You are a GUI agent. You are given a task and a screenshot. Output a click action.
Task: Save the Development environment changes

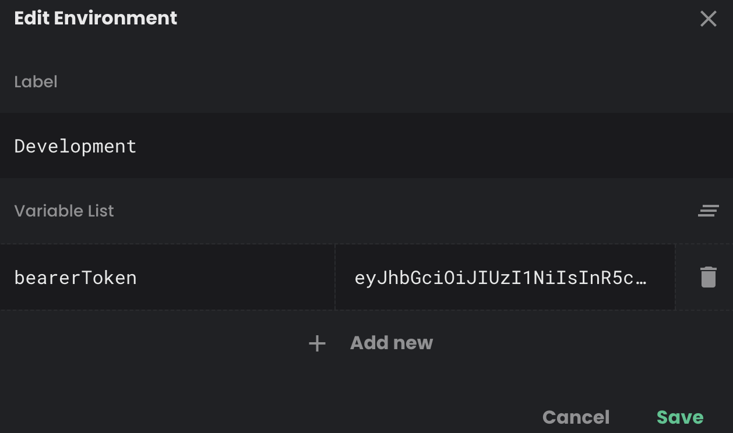pos(679,417)
